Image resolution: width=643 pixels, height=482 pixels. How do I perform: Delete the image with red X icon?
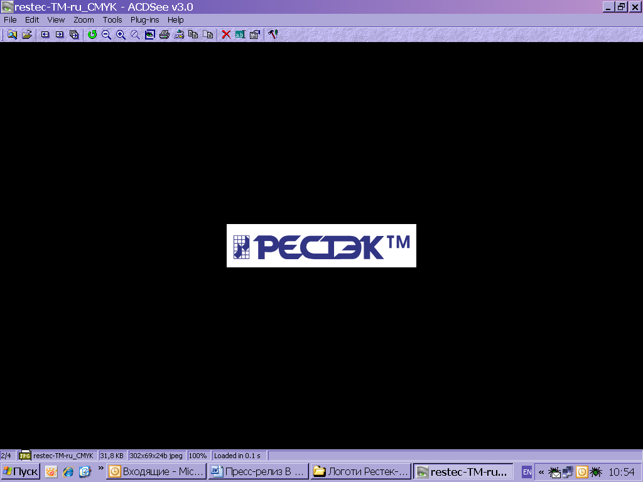[x=226, y=35]
